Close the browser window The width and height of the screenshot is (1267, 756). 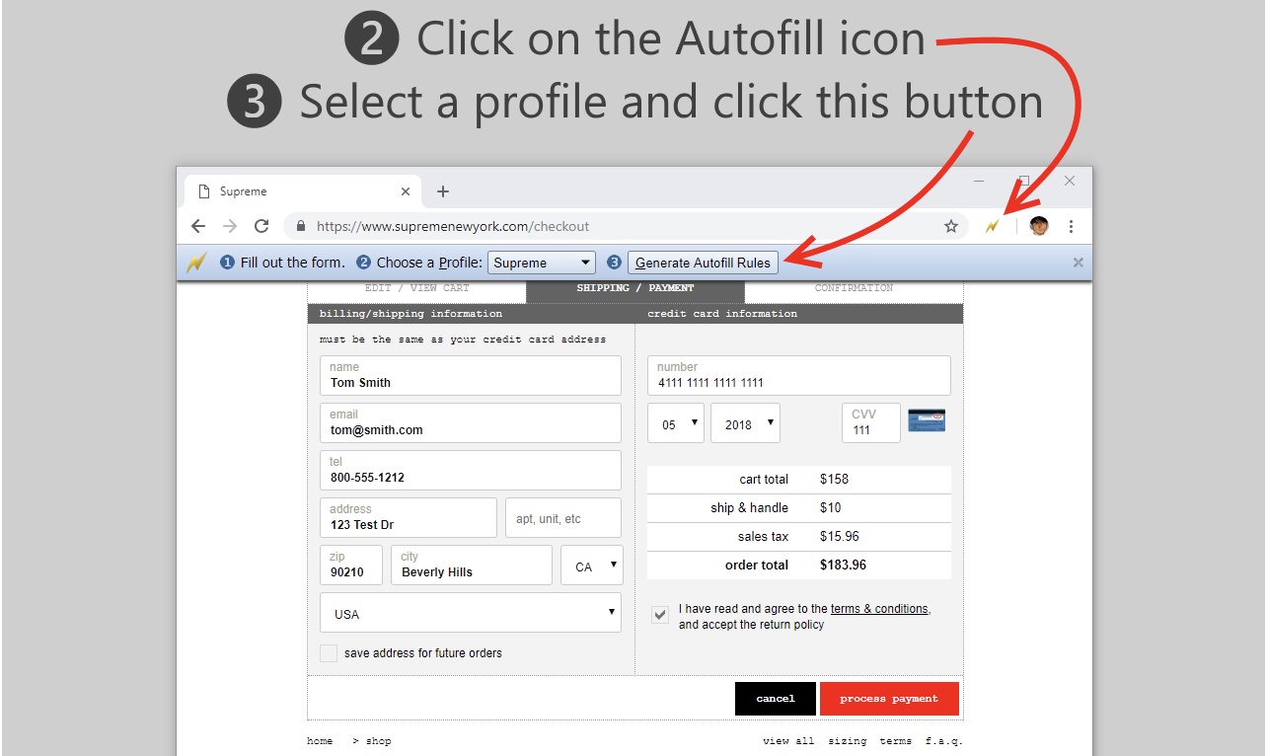click(1070, 181)
